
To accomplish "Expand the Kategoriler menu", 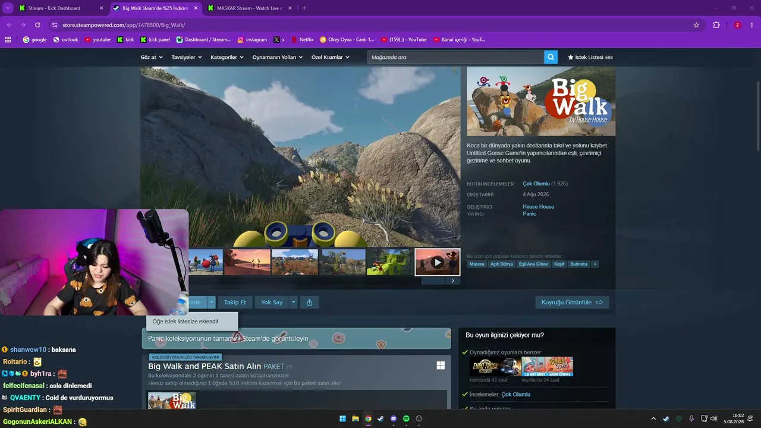I will pos(227,57).
